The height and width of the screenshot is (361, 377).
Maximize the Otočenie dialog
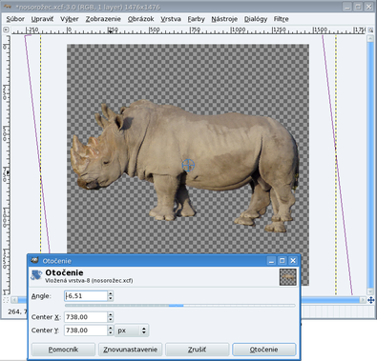tap(283, 261)
